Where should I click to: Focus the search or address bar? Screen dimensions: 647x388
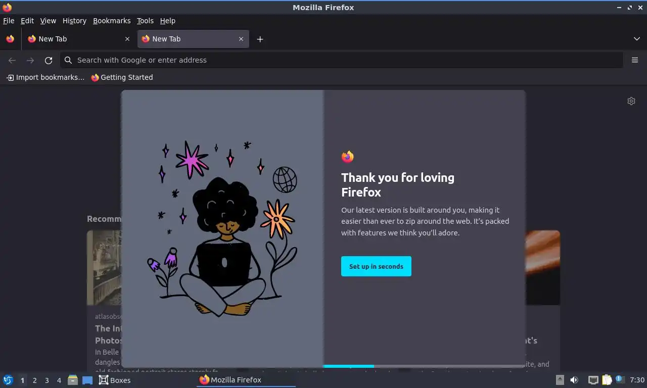tap(342, 60)
